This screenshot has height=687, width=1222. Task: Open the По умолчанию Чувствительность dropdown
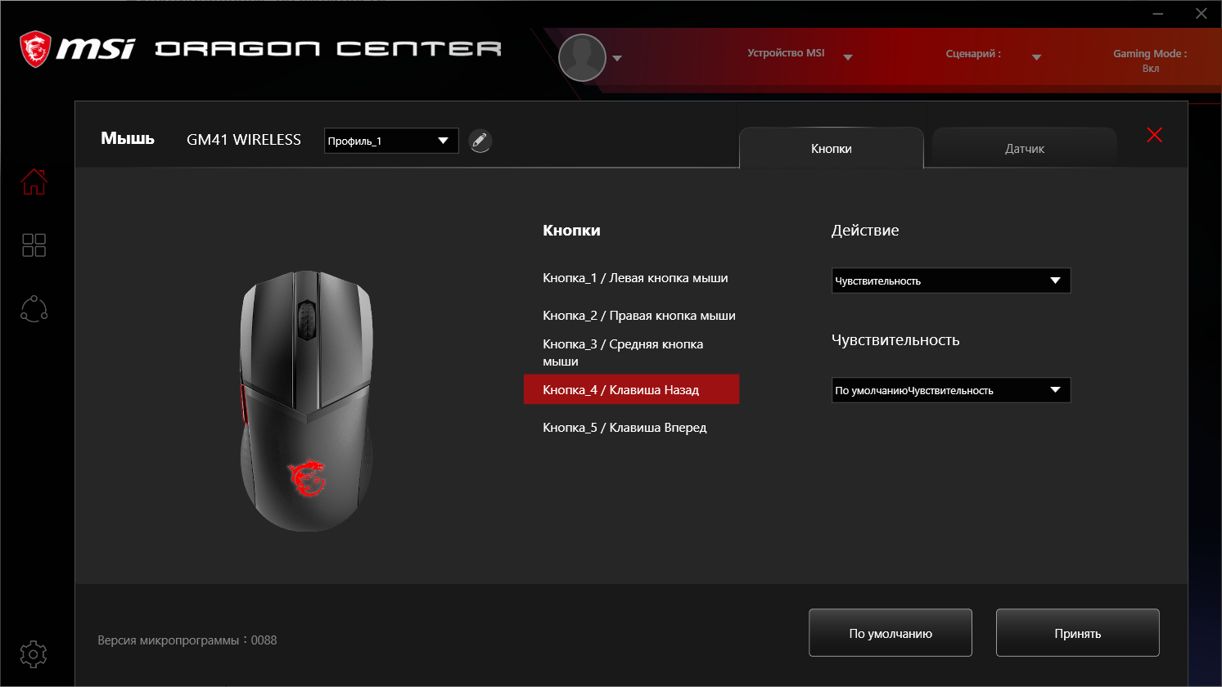pos(951,390)
